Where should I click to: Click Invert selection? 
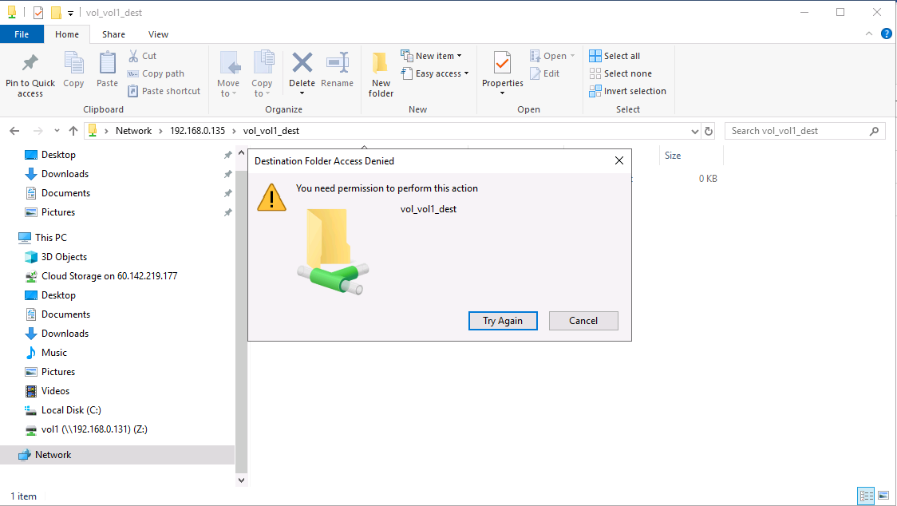[627, 91]
